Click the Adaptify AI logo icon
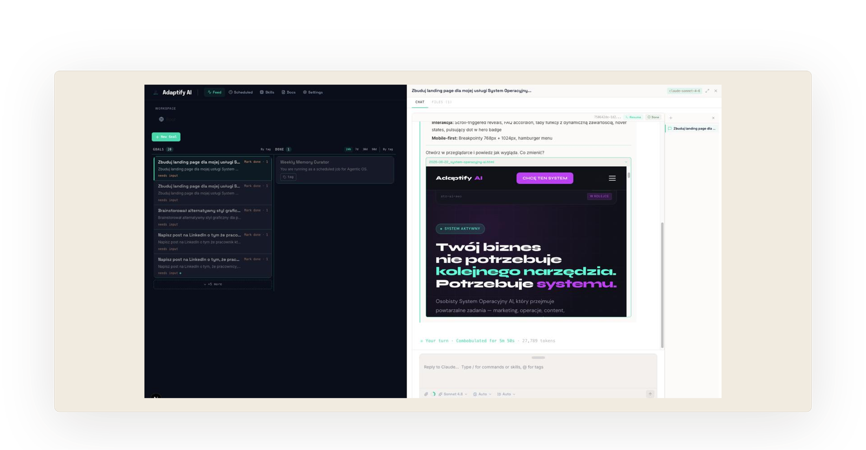 pos(156,92)
